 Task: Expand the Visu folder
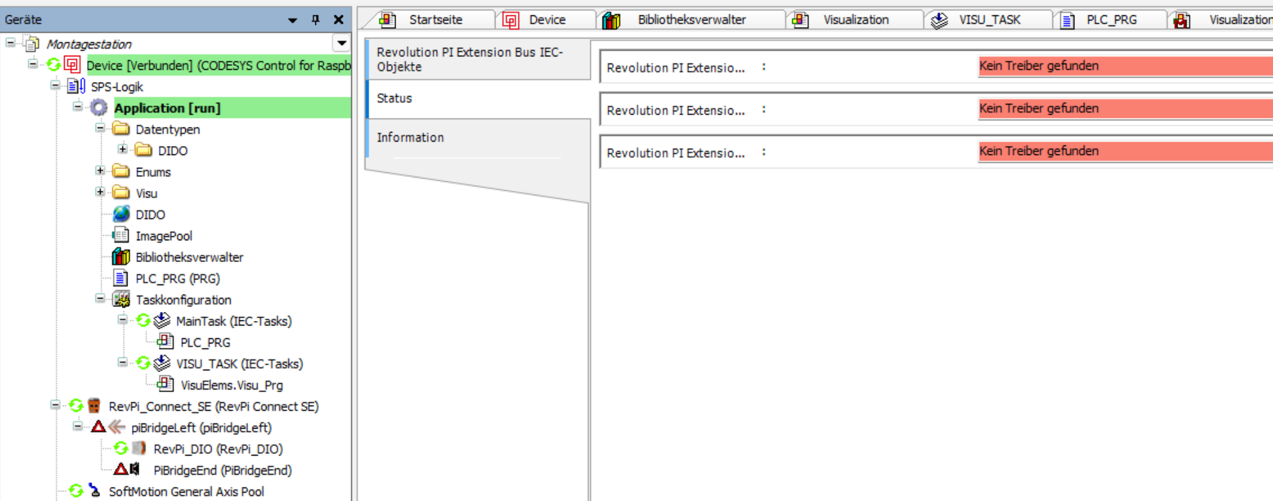(x=100, y=192)
